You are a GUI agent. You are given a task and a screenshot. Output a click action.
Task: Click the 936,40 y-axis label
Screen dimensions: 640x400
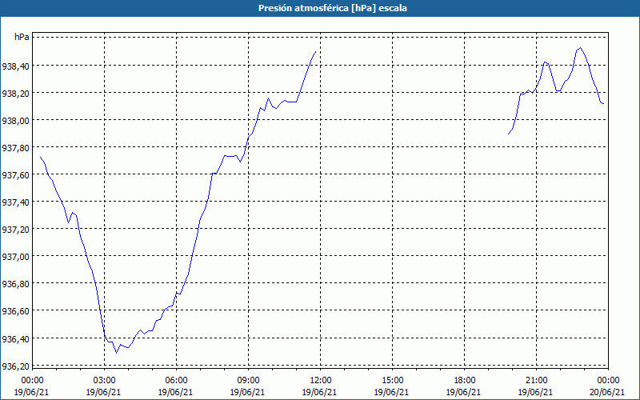[15, 338]
